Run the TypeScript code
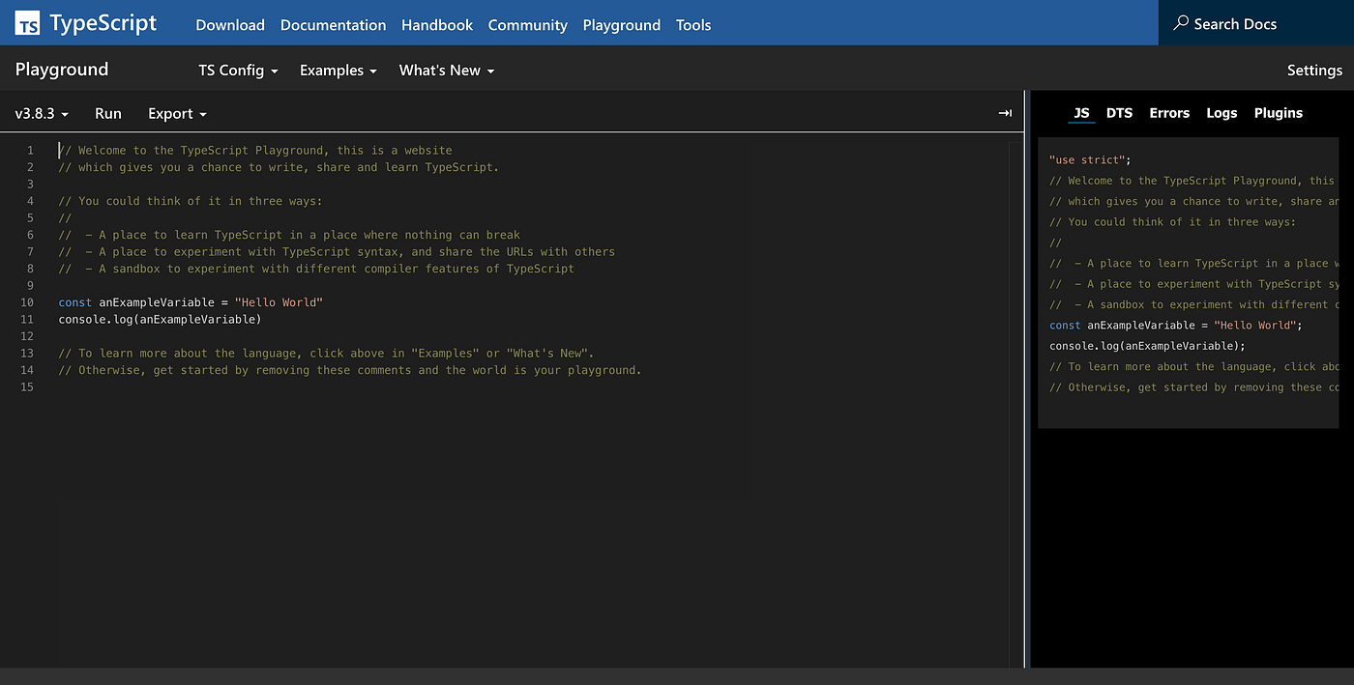Screen dimensions: 1354x685 point(107,113)
